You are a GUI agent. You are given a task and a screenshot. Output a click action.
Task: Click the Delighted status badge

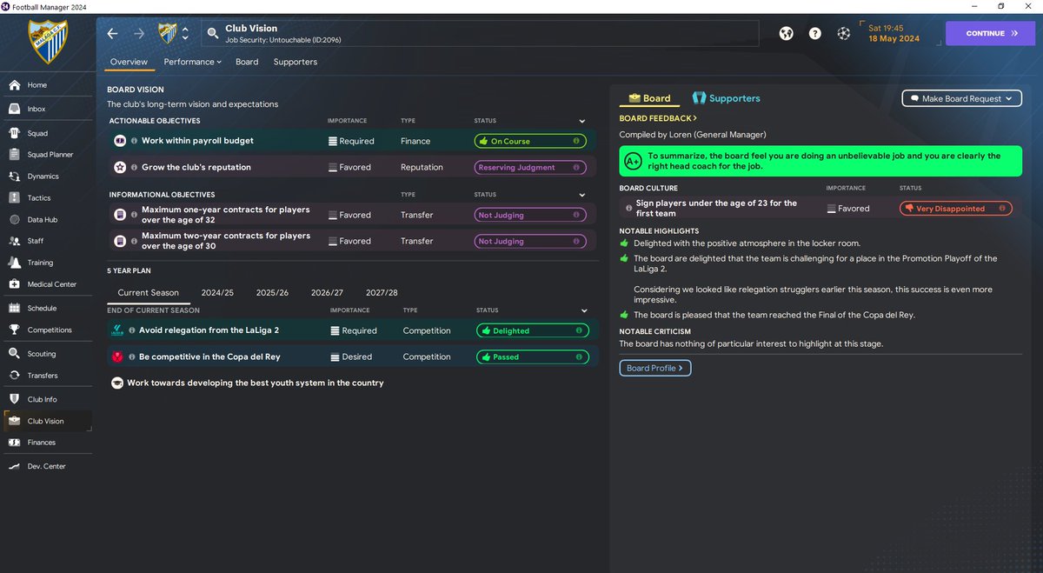(x=533, y=330)
